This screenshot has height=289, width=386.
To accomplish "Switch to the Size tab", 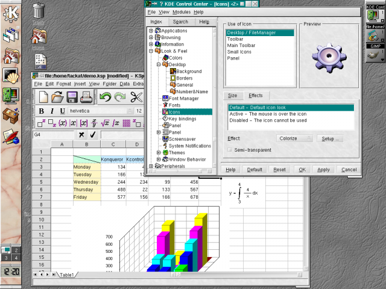I will (232, 95).
